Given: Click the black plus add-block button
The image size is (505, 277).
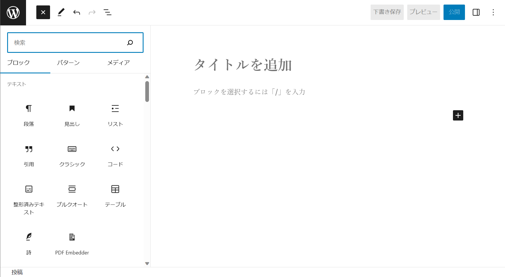Looking at the screenshot, I should click(458, 115).
